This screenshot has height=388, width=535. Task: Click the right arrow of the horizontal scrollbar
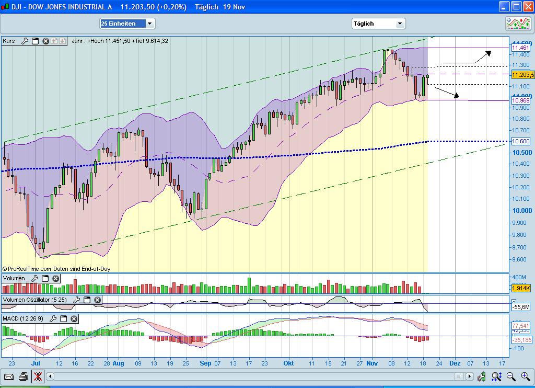tap(469, 376)
